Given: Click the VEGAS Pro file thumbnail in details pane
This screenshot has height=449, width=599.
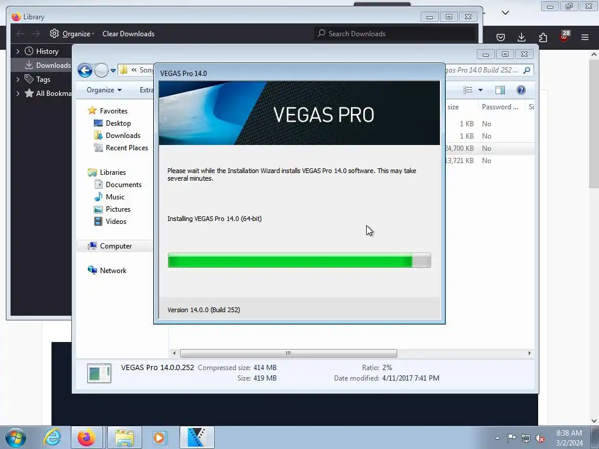Looking at the screenshot, I should point(99,373).
